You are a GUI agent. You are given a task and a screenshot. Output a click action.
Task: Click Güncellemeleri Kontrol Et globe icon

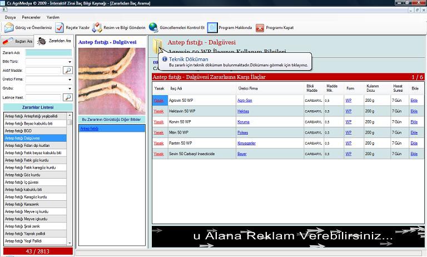pos(153,27)
